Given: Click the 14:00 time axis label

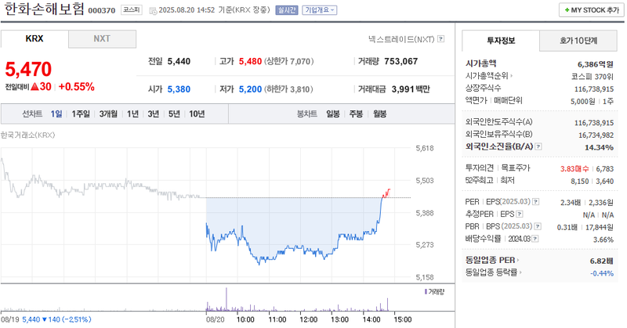Looking at the screenshot, I should click(x=371, y=319).
